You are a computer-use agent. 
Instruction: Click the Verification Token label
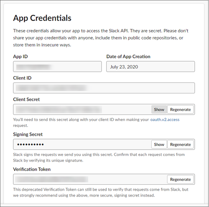coord(32,169)
